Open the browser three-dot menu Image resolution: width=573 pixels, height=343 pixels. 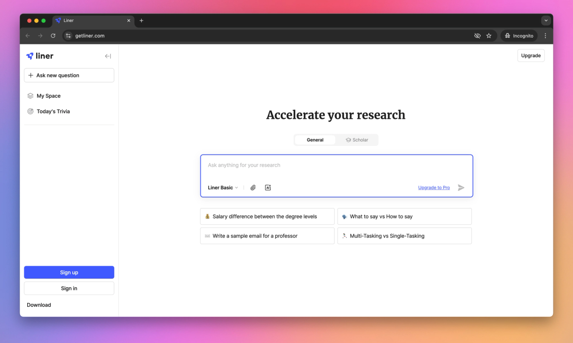pyautogui.click(x=545, y=35)
